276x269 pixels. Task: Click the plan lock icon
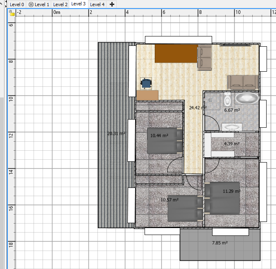pyautogui.click(x=12, y=13)
